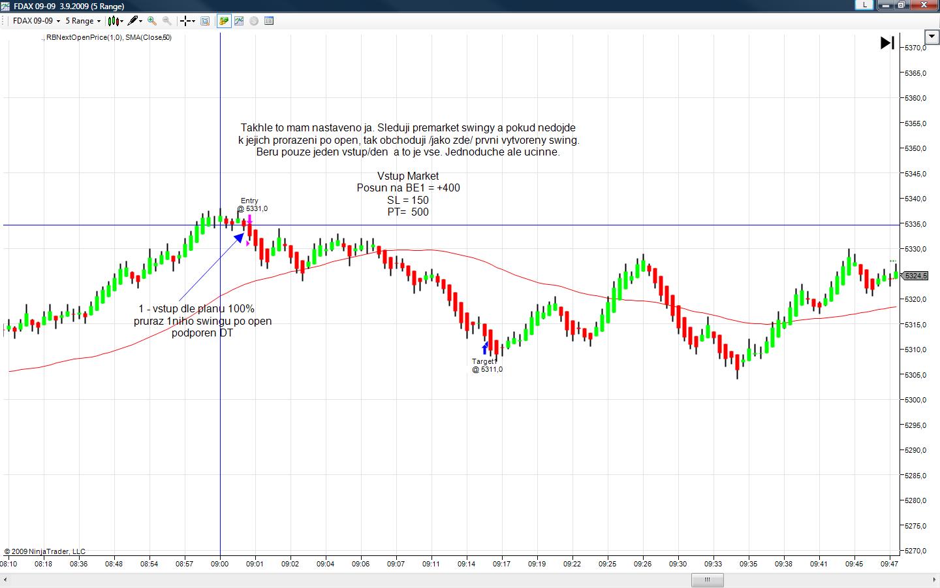Click the Target @ 5311,0 label
Image resolution: width=940 pixels, height=588 pixels.
click(487, 365)
